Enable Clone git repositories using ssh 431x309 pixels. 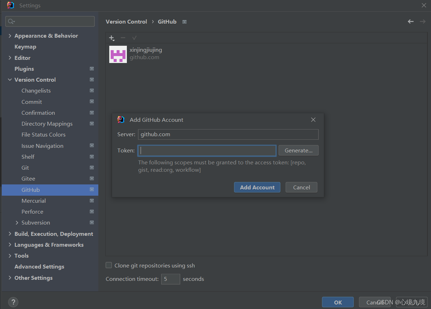109,265
